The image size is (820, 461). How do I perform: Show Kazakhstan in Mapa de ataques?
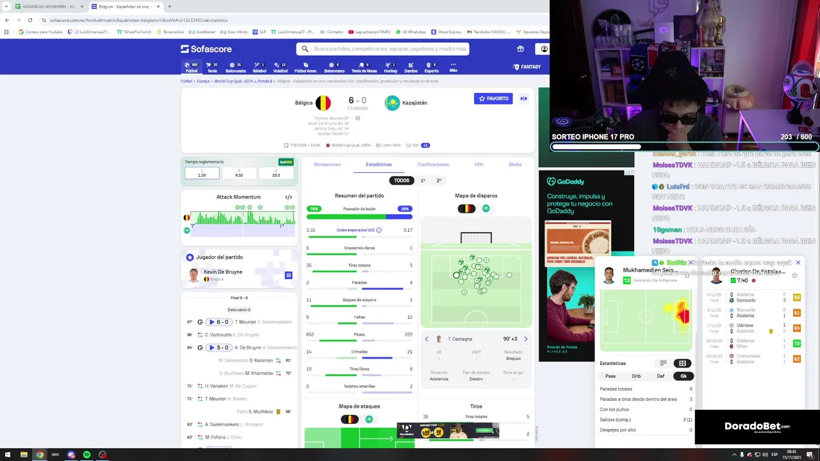369,419
